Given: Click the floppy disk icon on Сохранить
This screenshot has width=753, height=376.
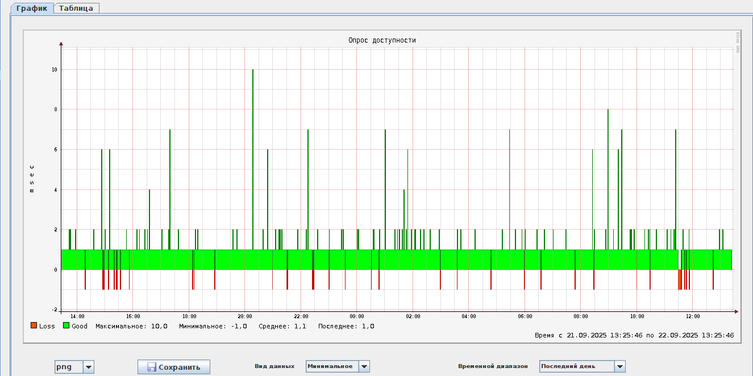Looking at the screenshot, I should click(x=151, y=367).
